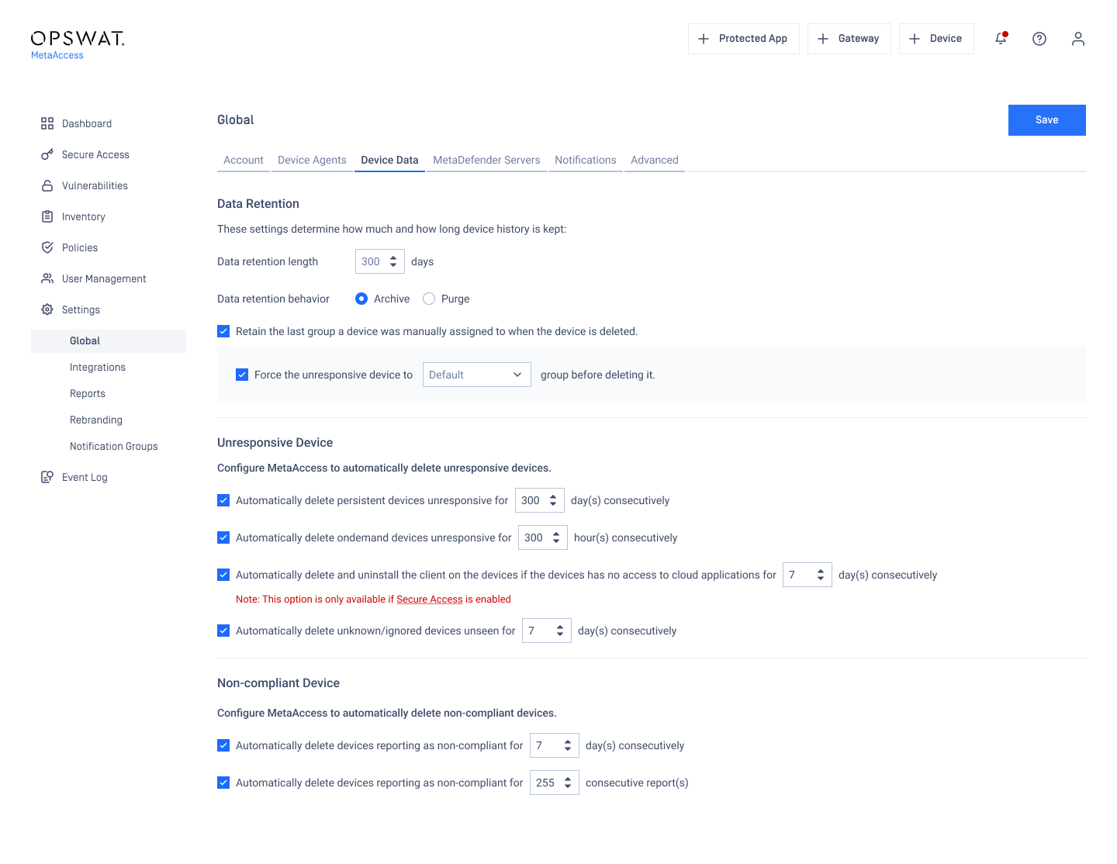Open the Policies page
Viewport: 1117px width, 864px height.
80,247
